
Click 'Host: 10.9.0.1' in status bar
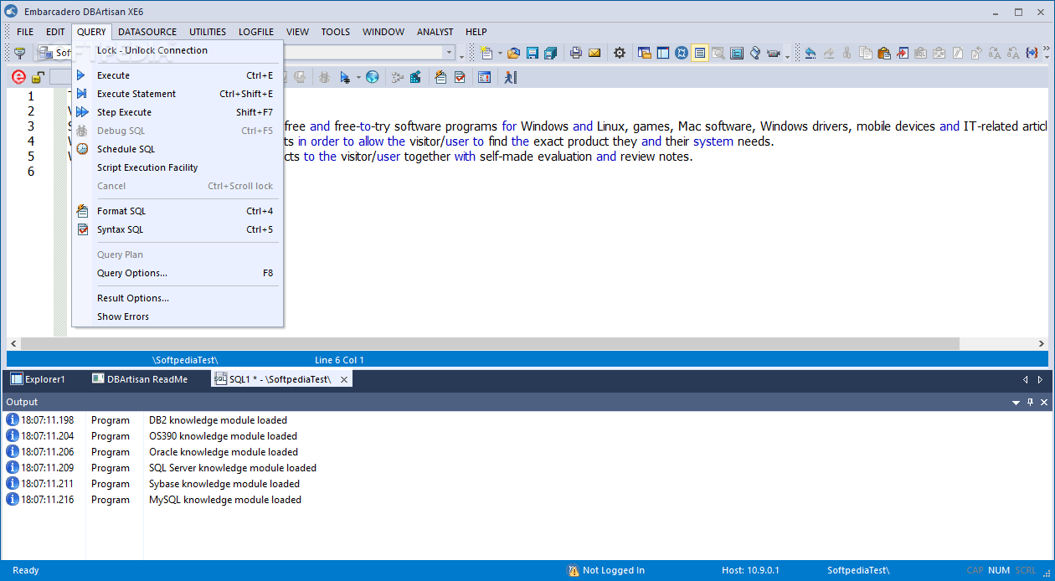(x=750, y=571)
